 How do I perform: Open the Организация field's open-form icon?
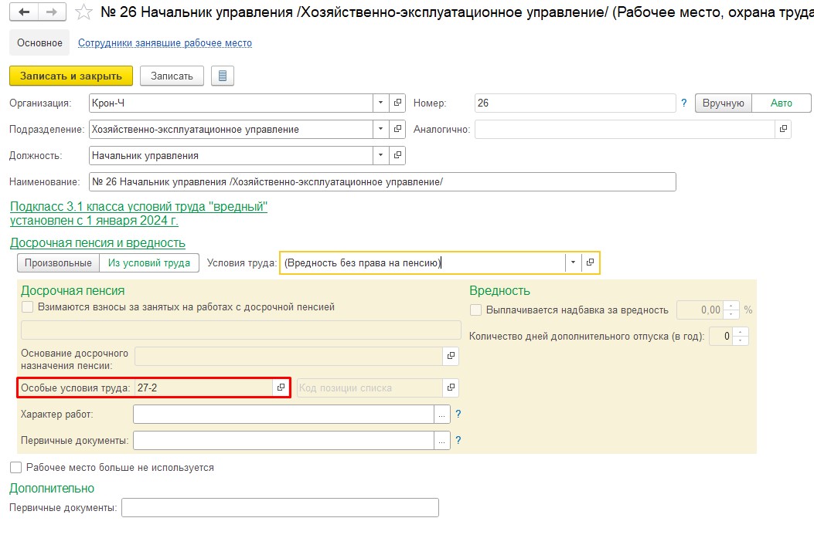[398, 103]
